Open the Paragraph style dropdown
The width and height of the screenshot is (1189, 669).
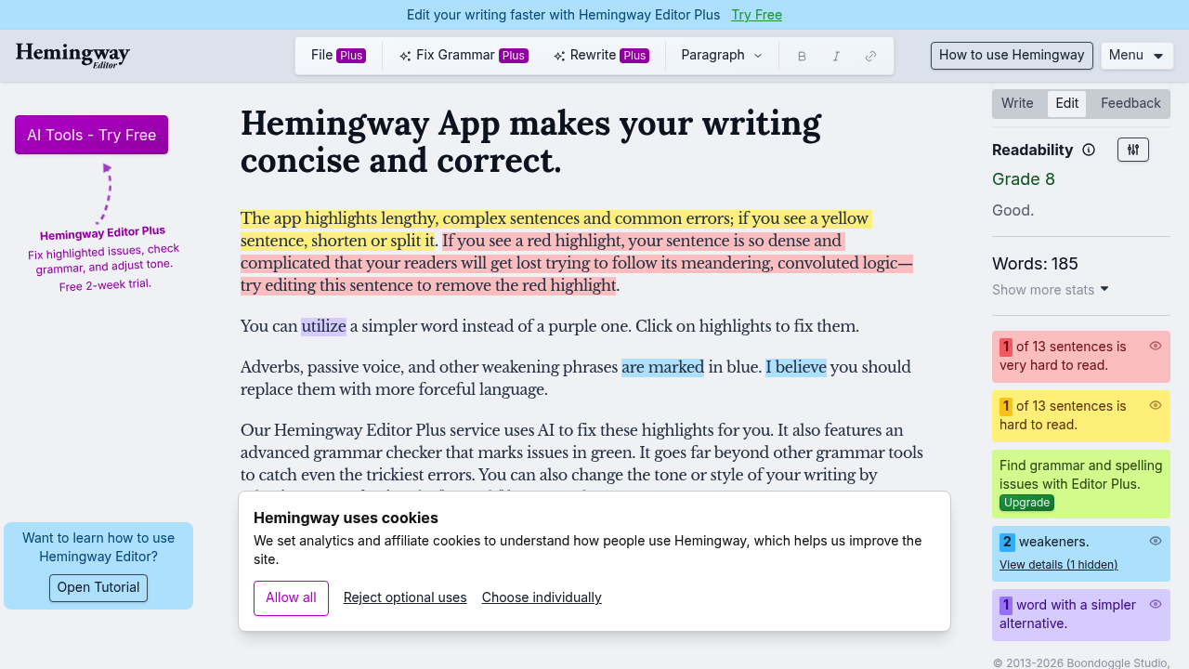[722, 56]
